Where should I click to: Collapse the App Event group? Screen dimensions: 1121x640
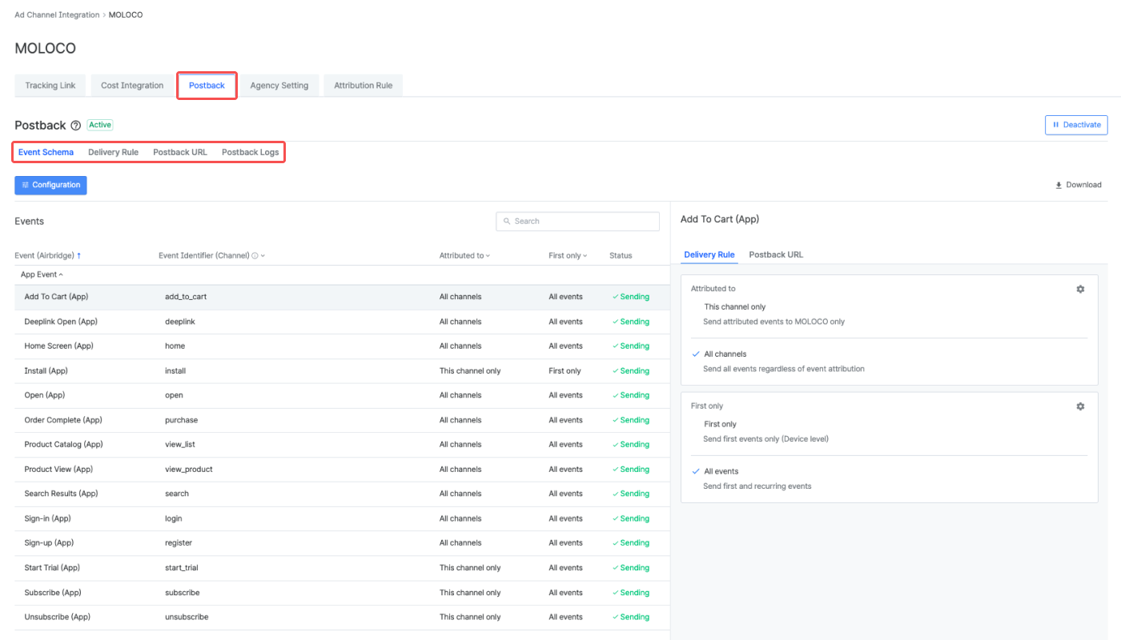pyautogui.click(x=42, y=274)
